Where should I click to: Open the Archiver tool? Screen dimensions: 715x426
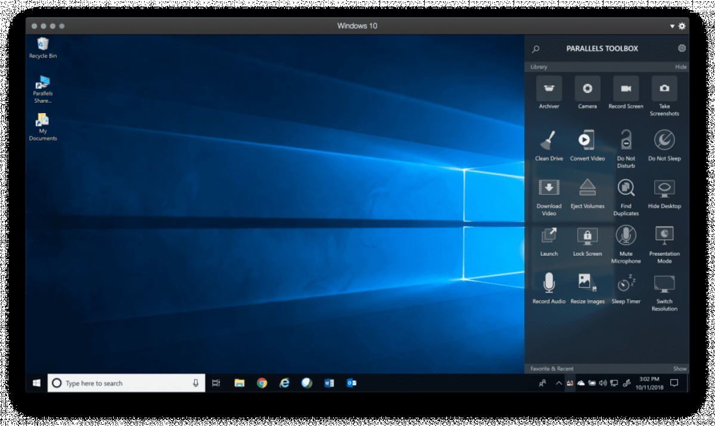[549, 89]
